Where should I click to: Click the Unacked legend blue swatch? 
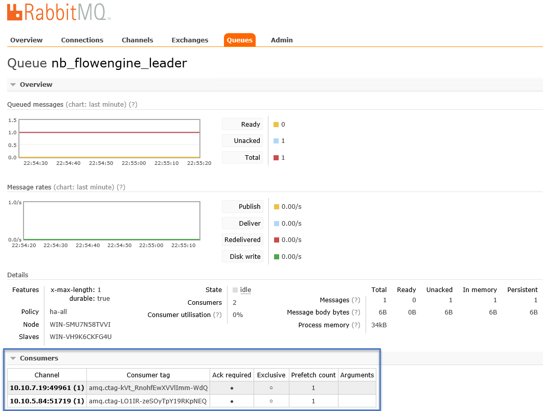pyautogui.click(x=276, y=141)
